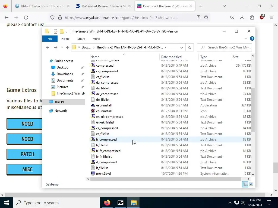278x208 pixels.
Task: Toggle Firefox reader view icon
Action: [198, 18]
